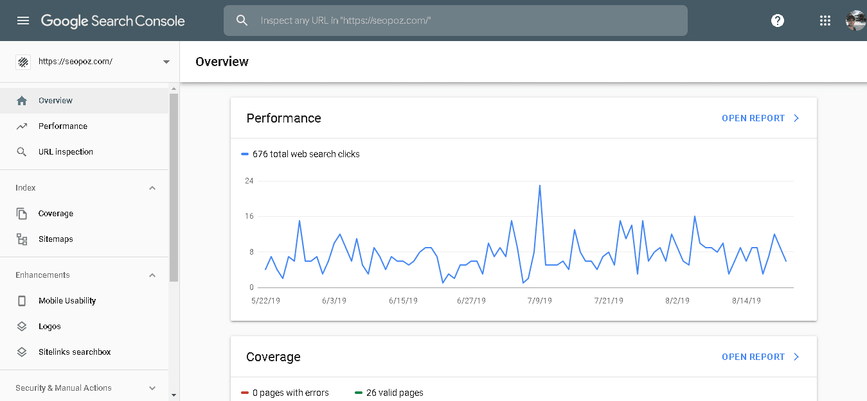This screenshot has width=867, height=401.
Task: Open the Coverage report link
Action: [760, 357]
